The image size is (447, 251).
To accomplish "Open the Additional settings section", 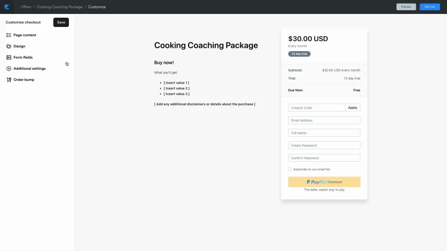I will [x=29, y=69].
